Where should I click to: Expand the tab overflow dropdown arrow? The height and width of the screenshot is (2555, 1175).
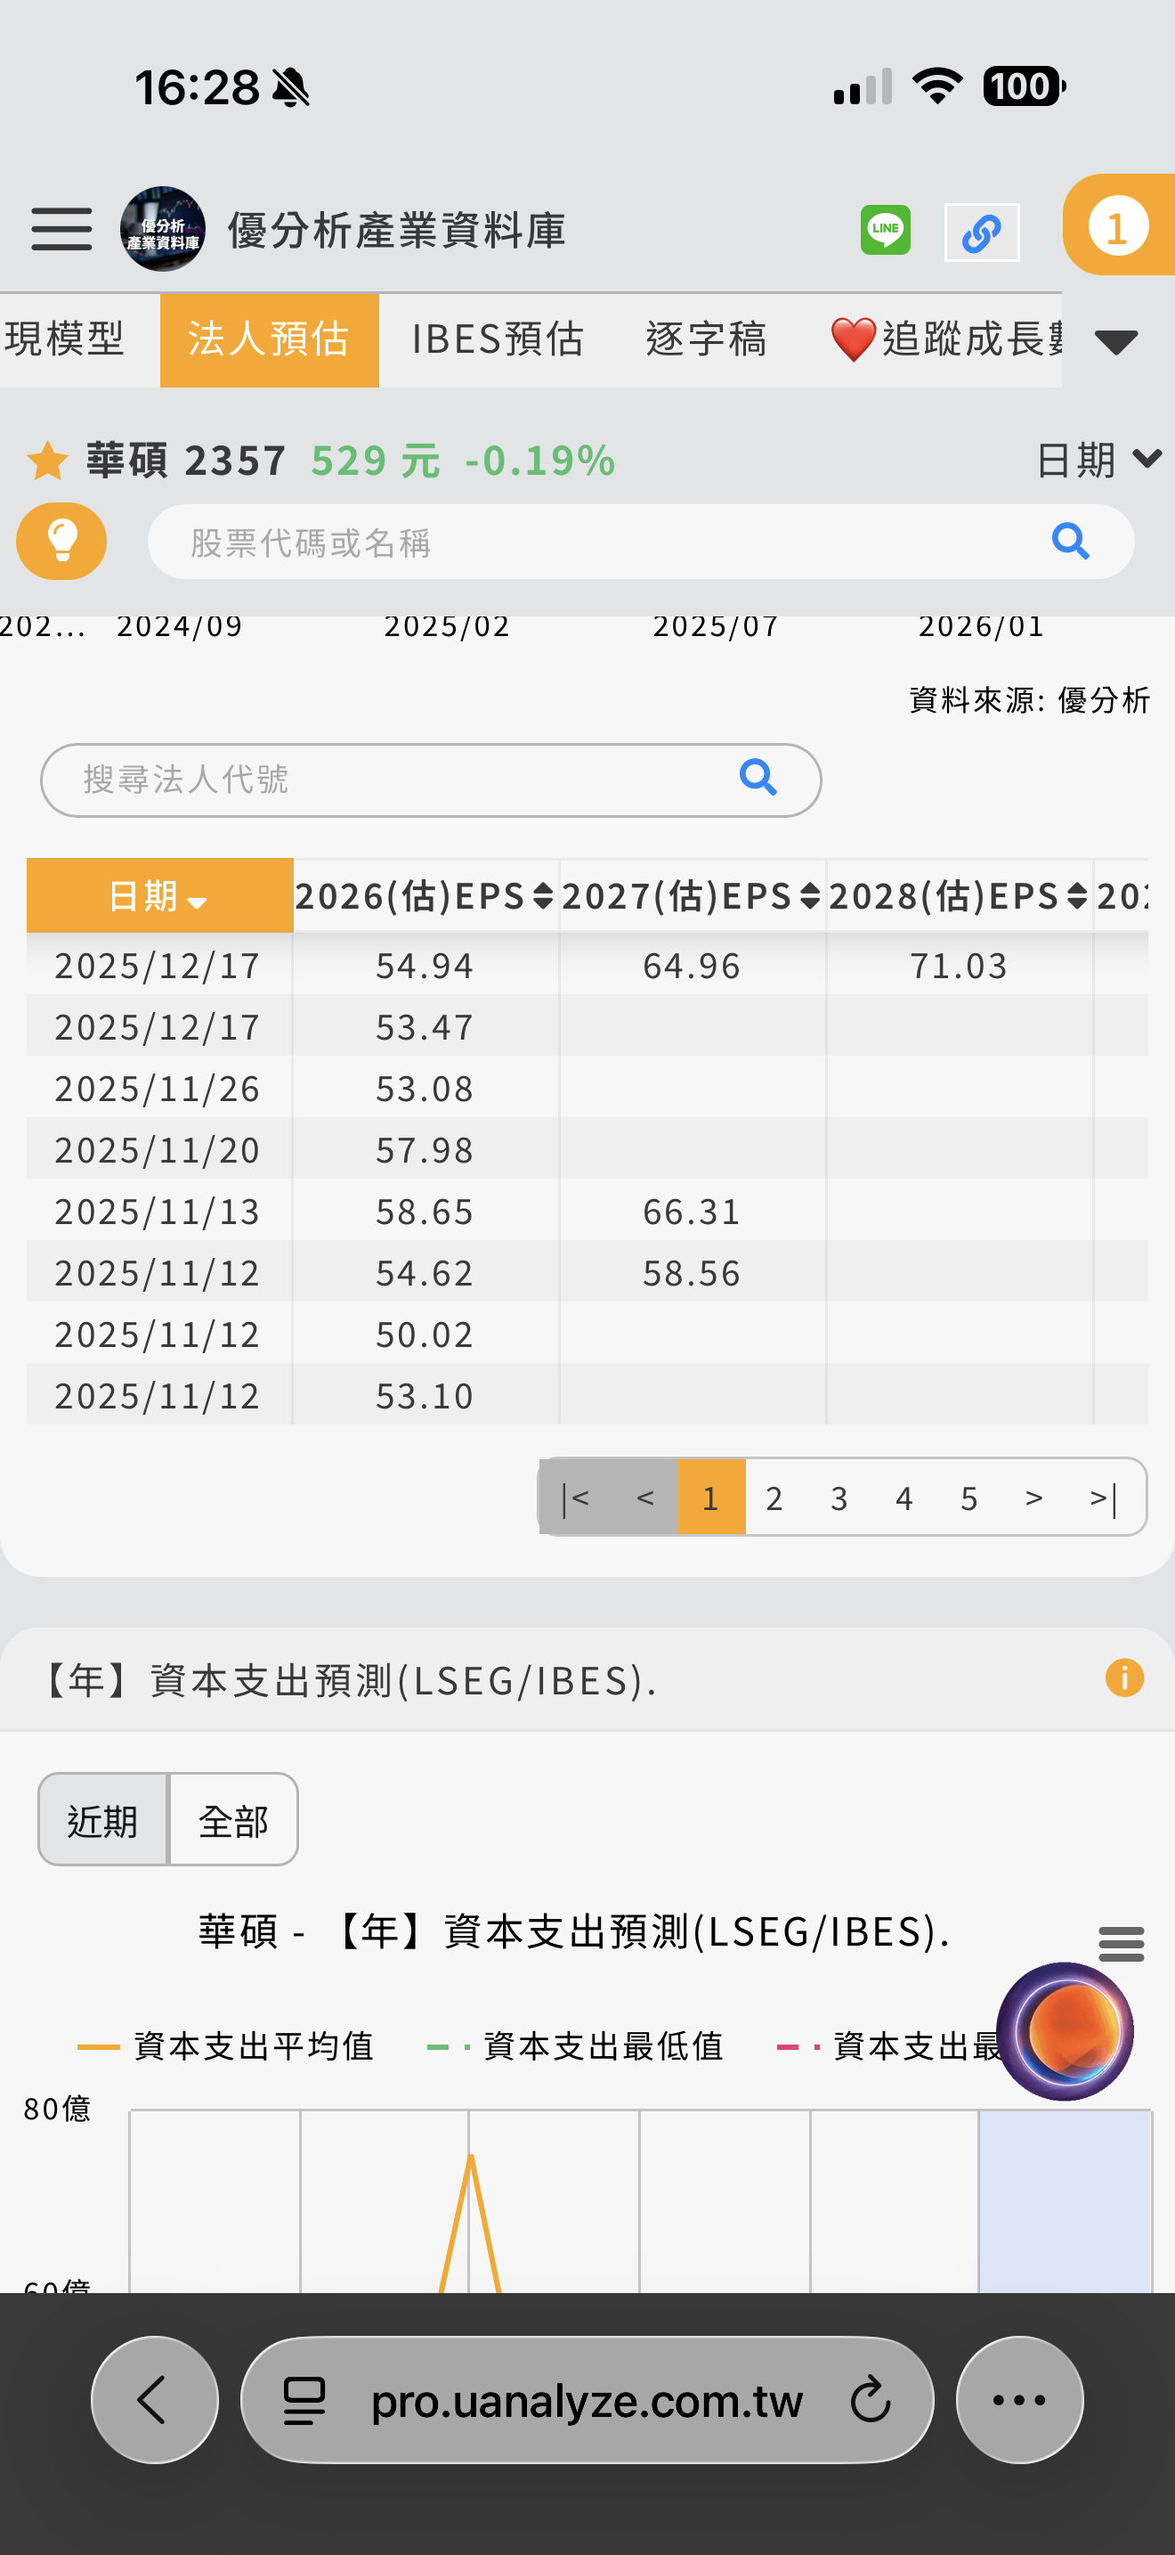click(x=1116, y=341)
